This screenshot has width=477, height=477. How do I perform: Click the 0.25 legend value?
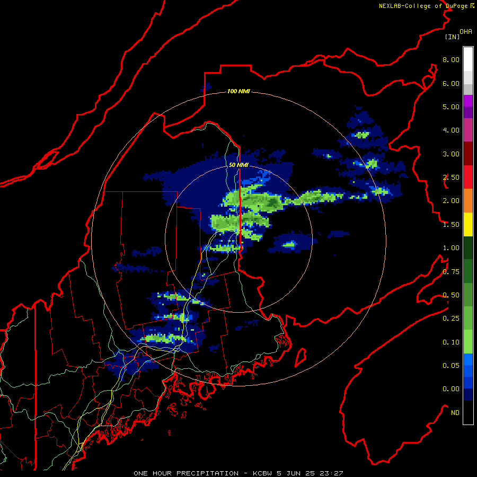(451, 319)
